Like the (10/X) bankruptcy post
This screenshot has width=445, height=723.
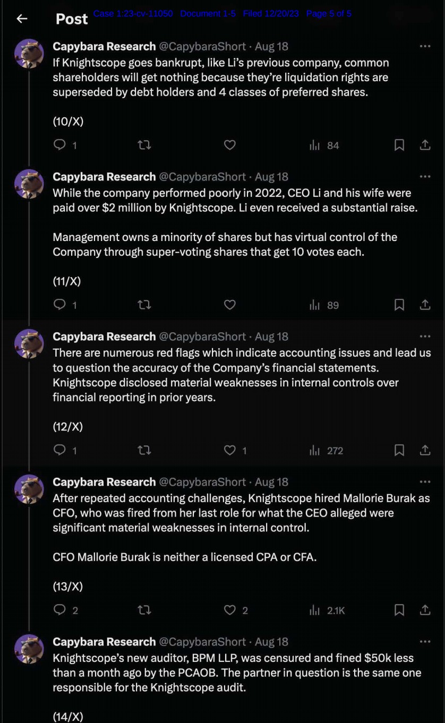(229, 145)
